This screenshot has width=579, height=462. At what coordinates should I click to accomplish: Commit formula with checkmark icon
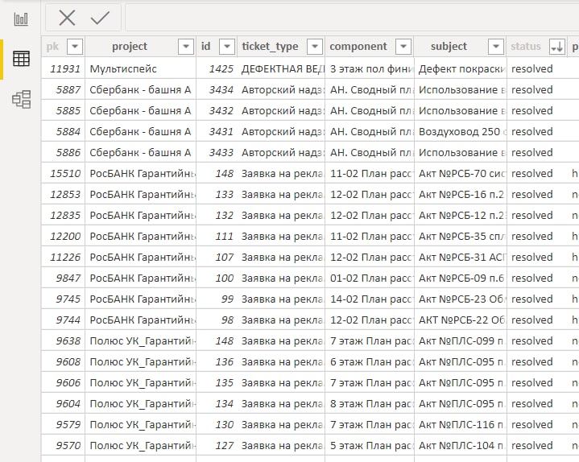[x=100, y=18]
